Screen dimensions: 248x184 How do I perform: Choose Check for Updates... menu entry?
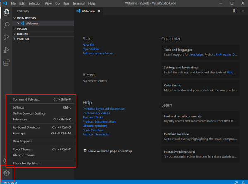(42, 163)
